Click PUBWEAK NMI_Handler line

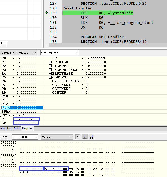102,37
